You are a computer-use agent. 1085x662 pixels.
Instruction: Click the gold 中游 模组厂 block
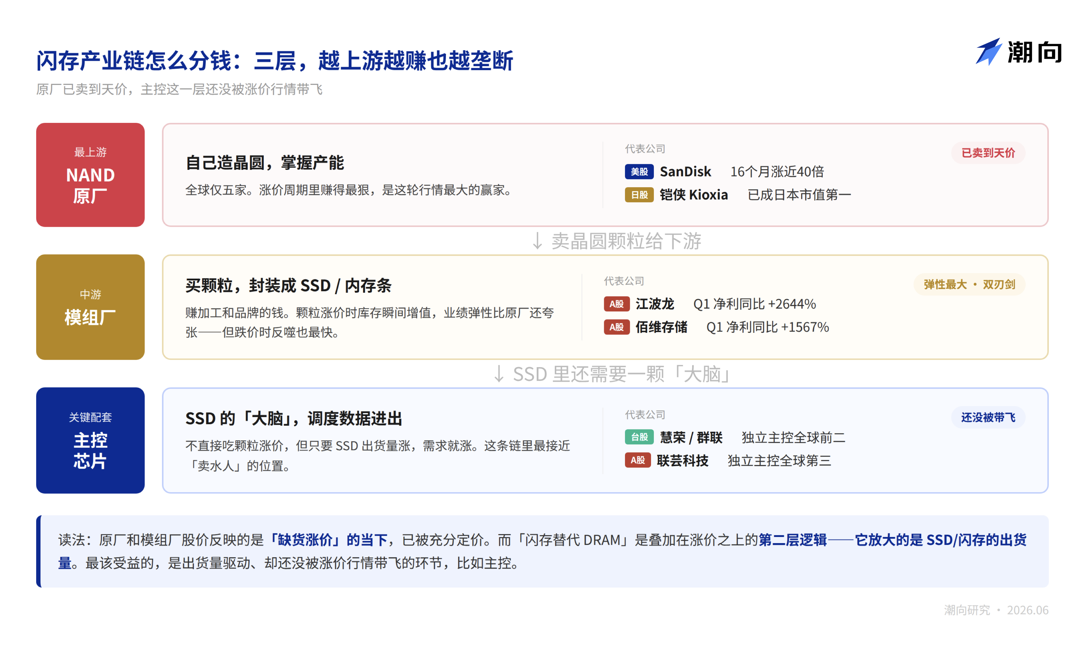[90, 307]
